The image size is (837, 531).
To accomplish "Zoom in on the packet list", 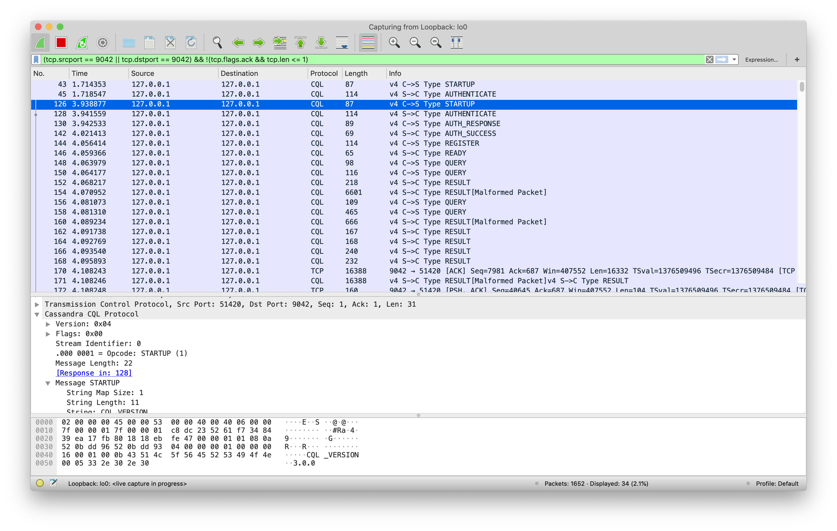I will [394, 42].
